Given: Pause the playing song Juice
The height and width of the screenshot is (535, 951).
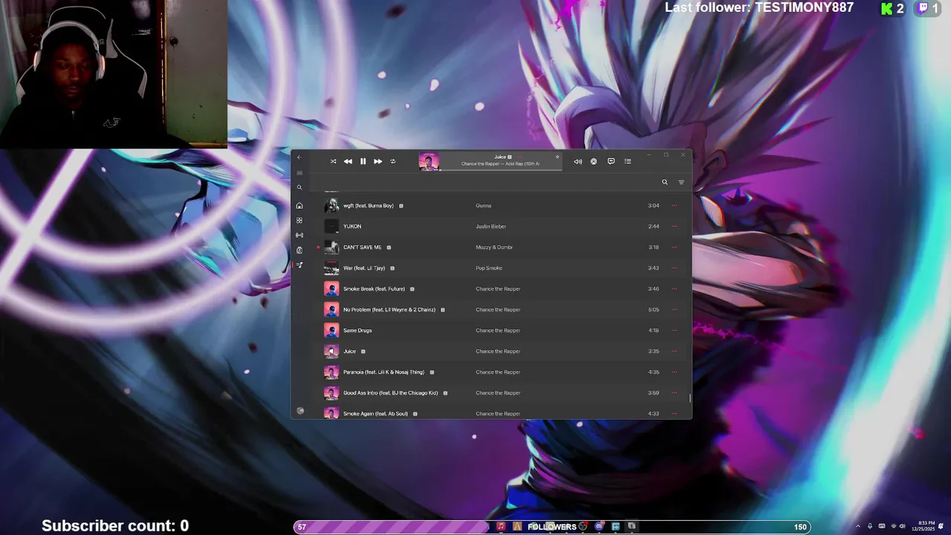Looking at the screenshot, I should tap(363, 161).
